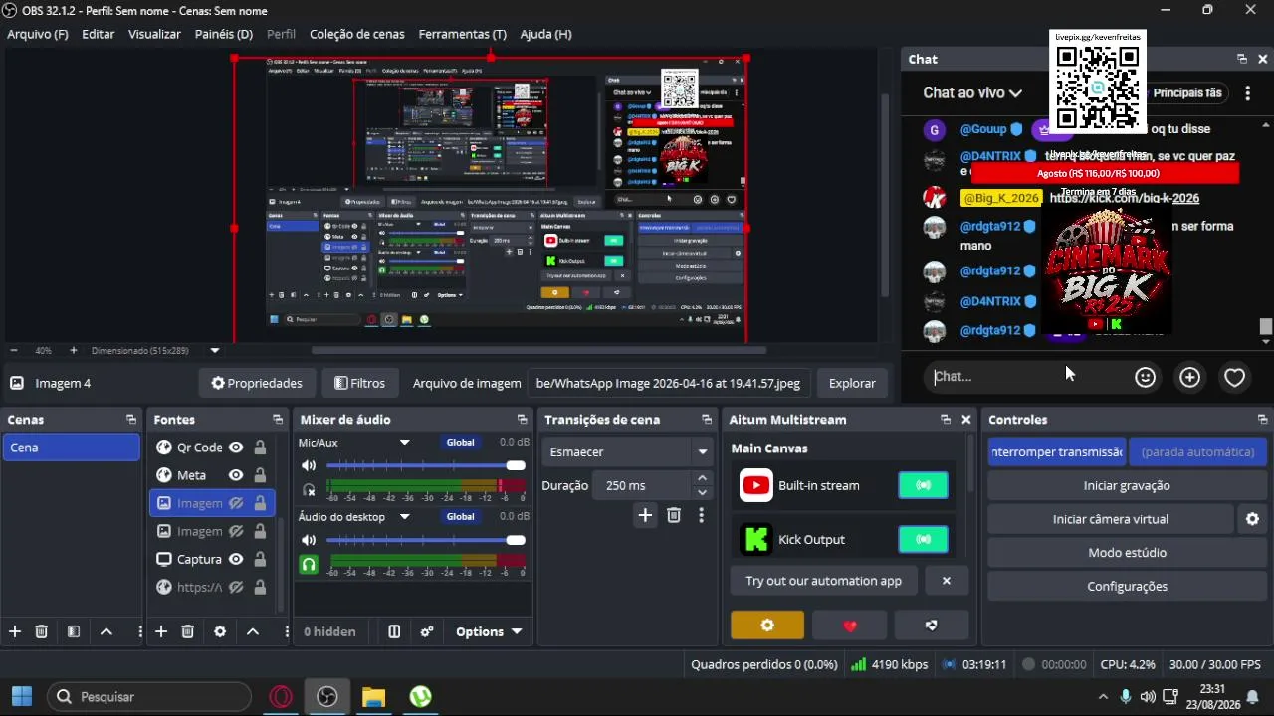1274x716 pixels.
Task: Open Aitum Multistream orange settings gear
Action: click(767, 625)
